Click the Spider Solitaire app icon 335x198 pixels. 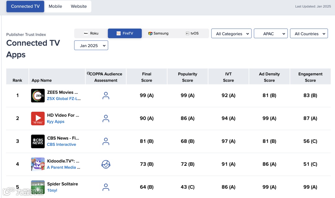point(38,187)
